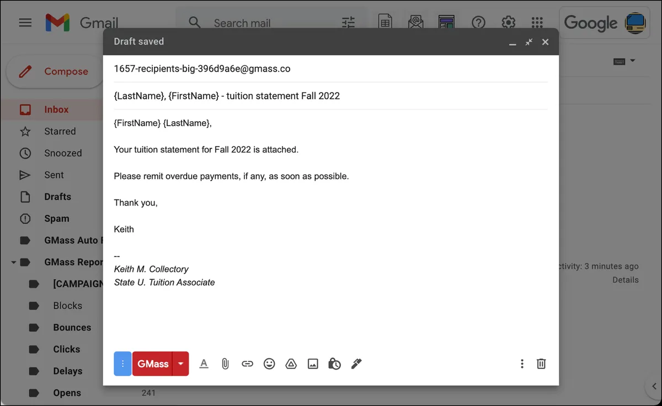Click the Search mail field
The image size is (662, 406).
tap(243, 23)
